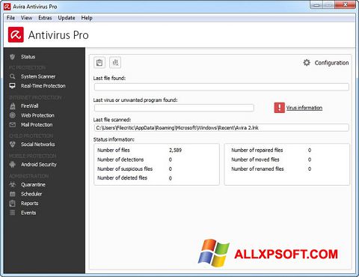Screen dimensions: 359x277
Task: Open the Virus information link
Action: [304, 108]
